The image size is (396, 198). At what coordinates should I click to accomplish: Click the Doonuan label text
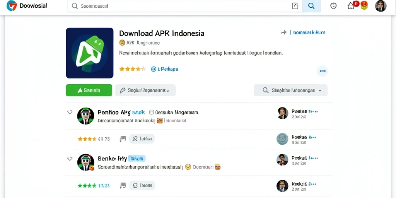[203, 167]
